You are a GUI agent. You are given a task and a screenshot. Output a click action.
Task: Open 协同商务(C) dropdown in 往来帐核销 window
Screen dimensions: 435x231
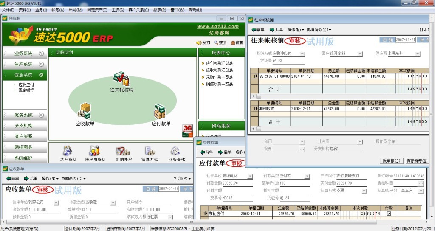319,30
